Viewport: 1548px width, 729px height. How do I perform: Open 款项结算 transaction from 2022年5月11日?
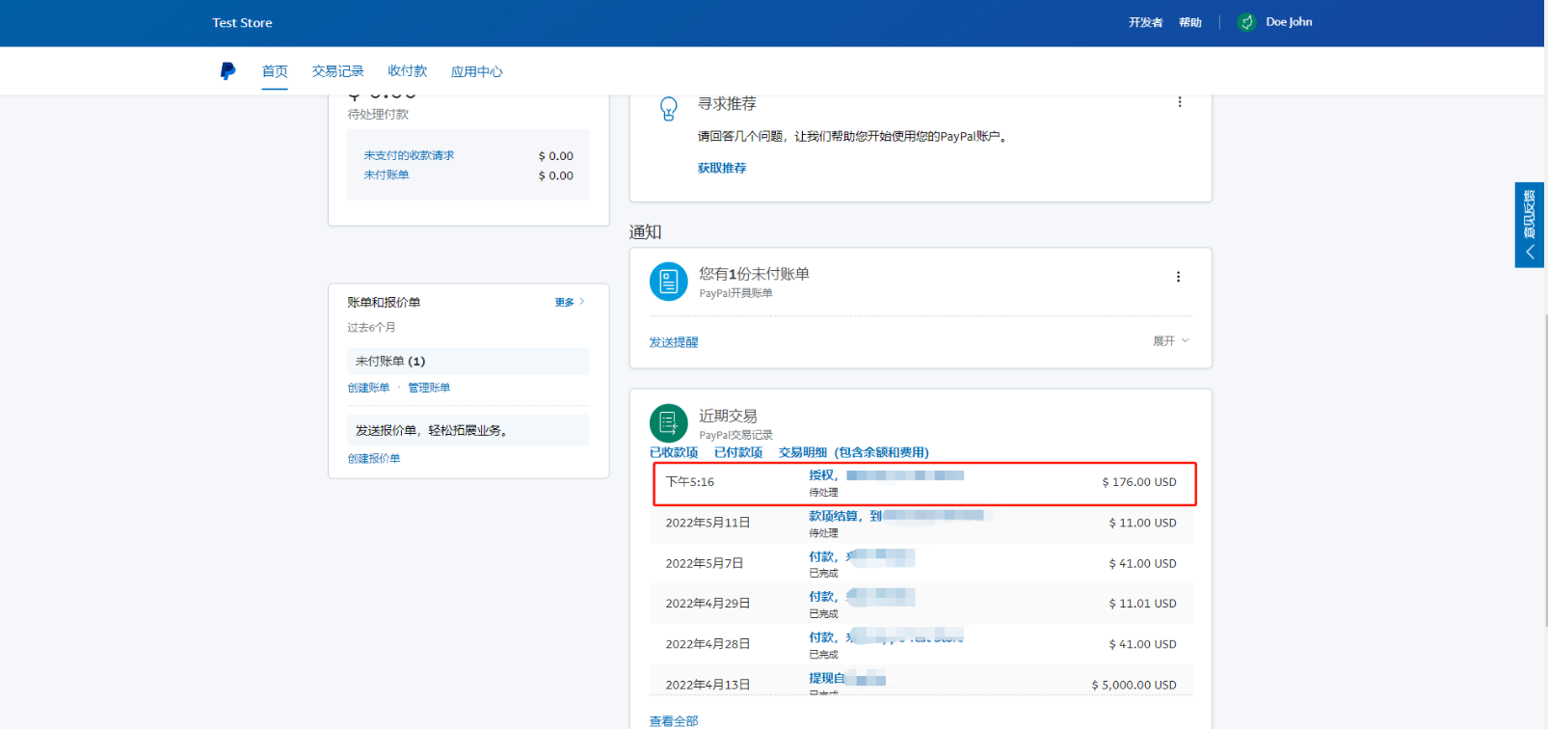(921, 524)
